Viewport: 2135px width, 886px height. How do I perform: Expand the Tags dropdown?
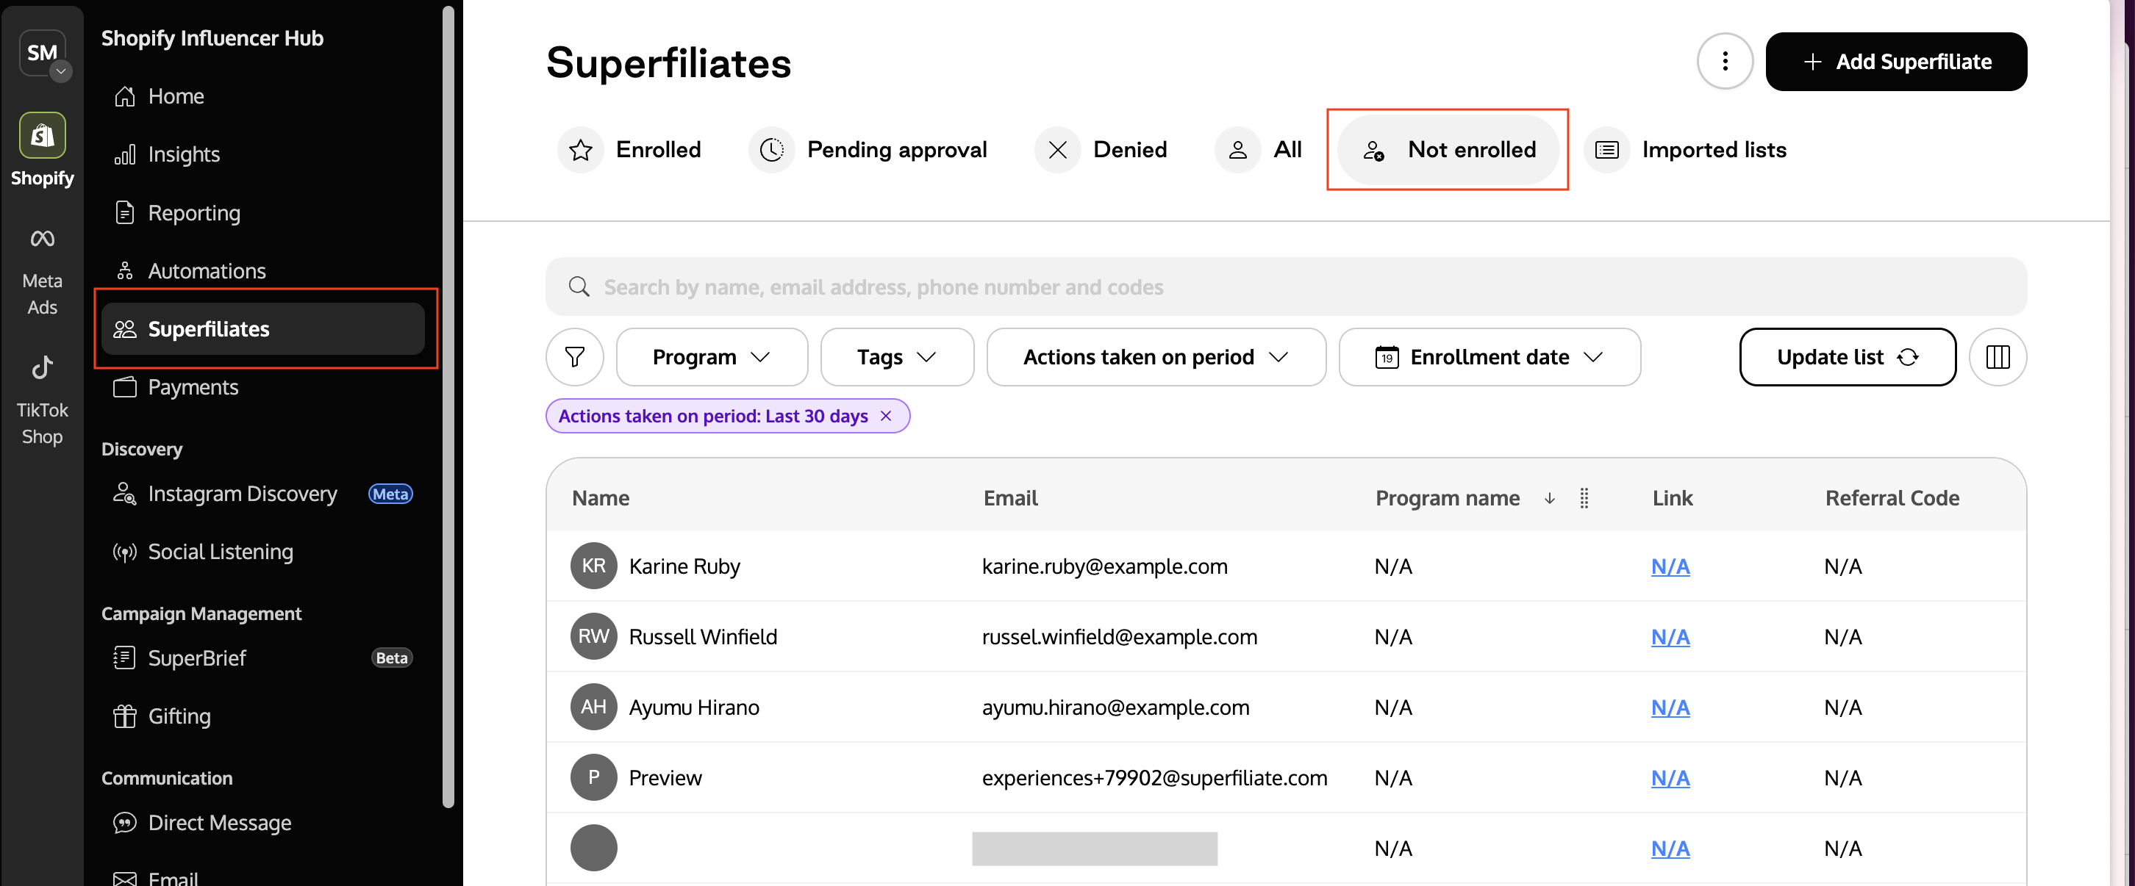tap(897, 357)
